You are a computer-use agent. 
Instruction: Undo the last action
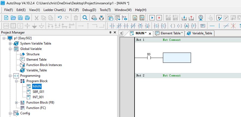tap(60, 17)
